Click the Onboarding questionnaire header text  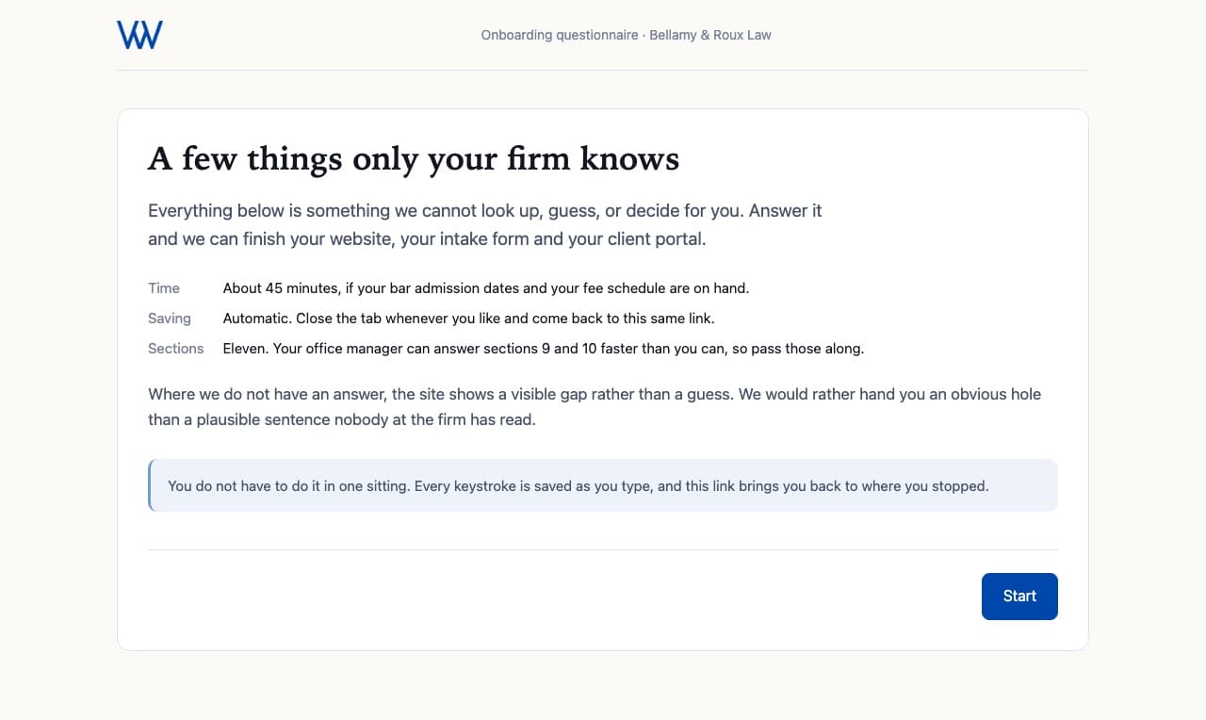click(x=560, y=35)
